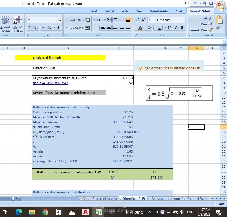Open Conditional Formatting (تنسيق شرطي)
Screen dimensions: 227x217
click(x=18, y=24)
